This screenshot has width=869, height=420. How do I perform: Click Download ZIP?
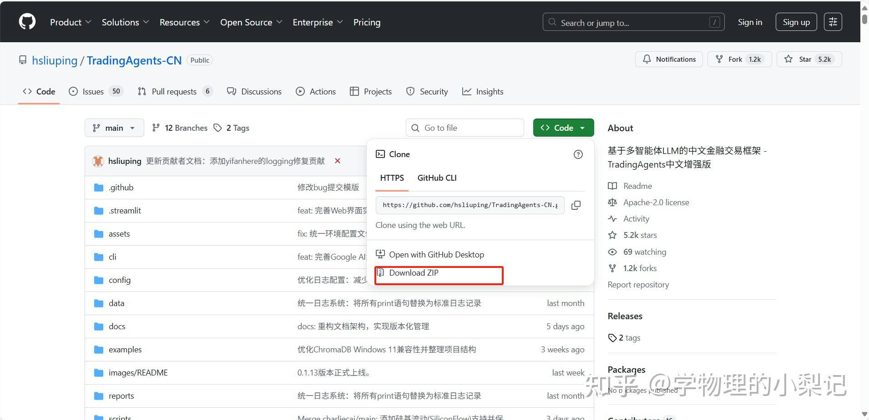(414, 273)
